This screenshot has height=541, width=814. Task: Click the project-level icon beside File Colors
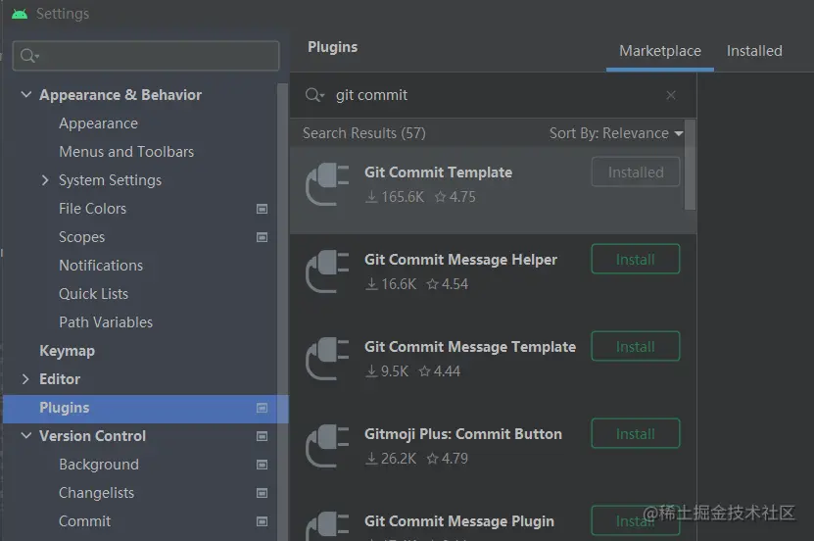262,209
